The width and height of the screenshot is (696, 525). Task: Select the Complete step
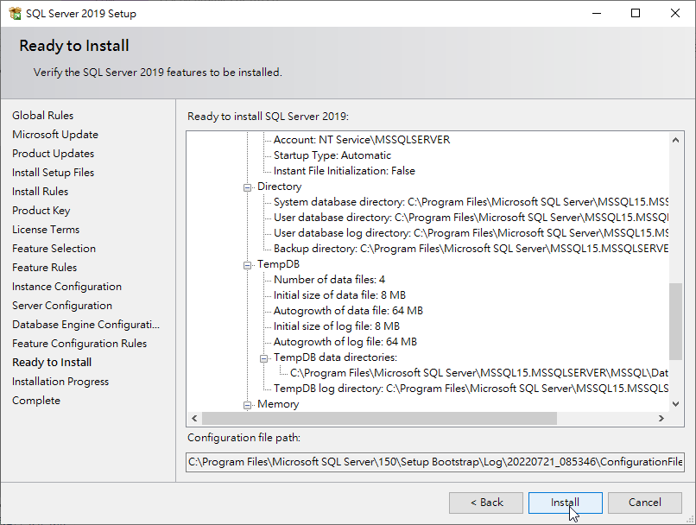36,401
